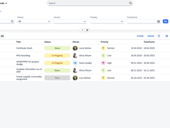Click the paste clipboard icon in table toolbar
The width and height of the screenshot is (170, 128).
[x=159, y=36]
